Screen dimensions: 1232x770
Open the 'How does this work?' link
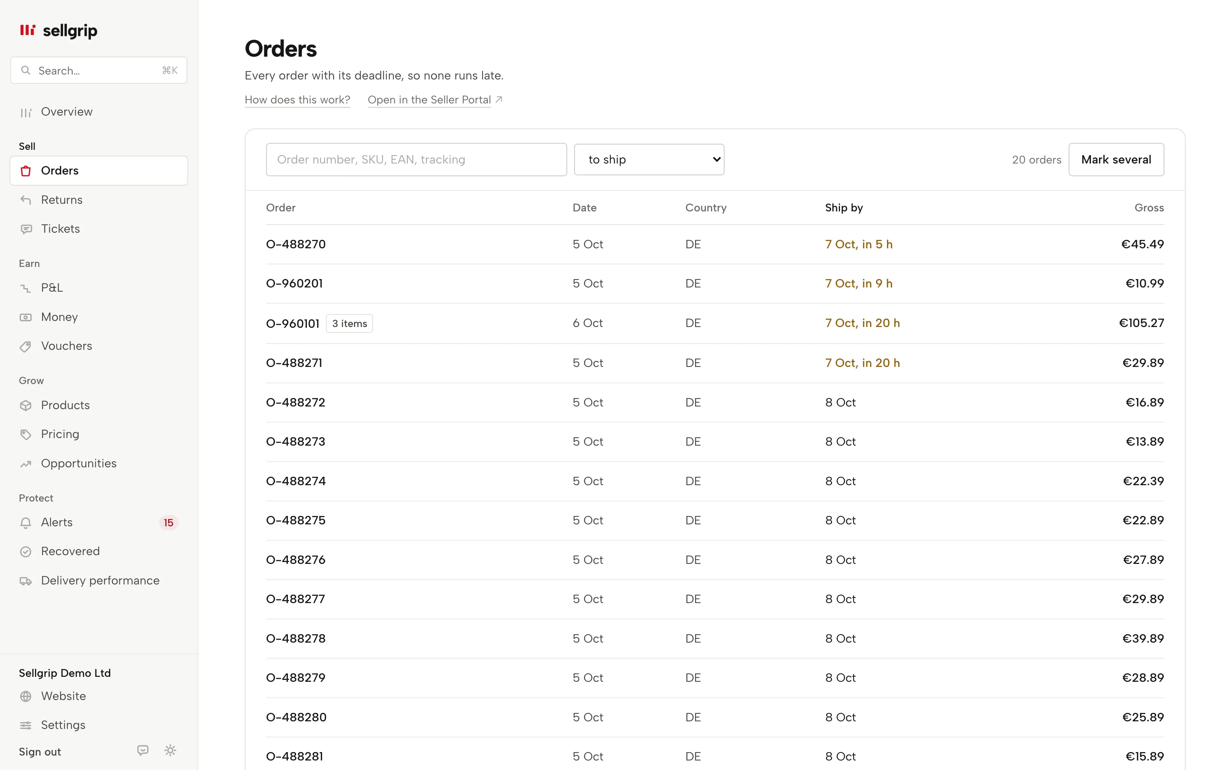click(x=297, y=100)
